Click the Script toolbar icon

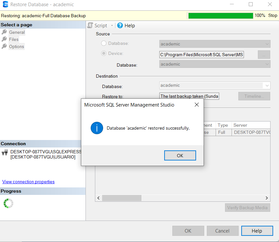click(x=90, y=25)
